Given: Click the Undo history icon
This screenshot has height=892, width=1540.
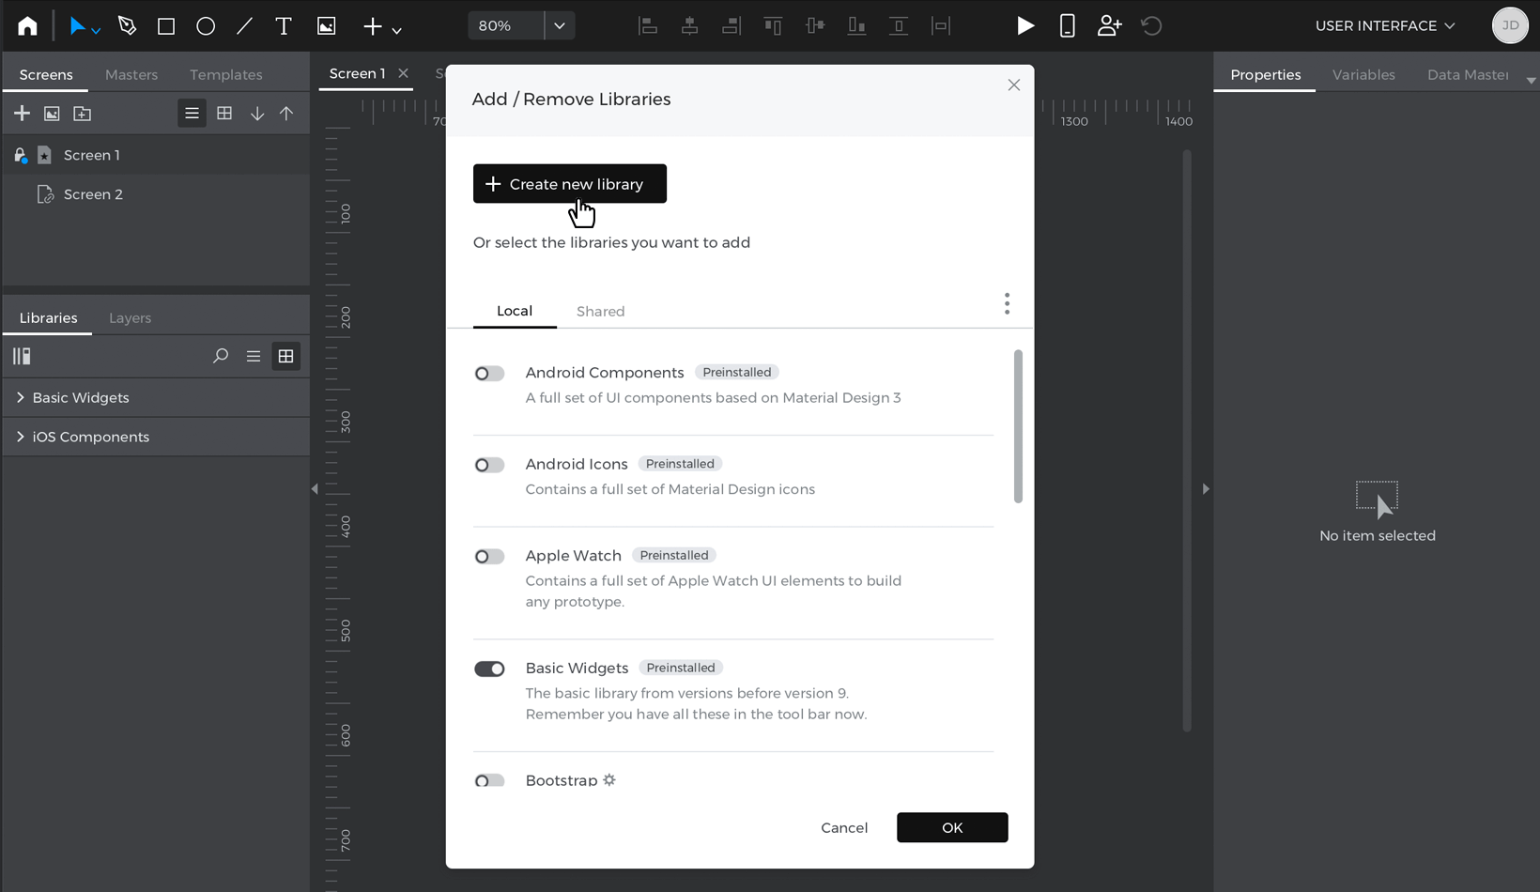Looking at the screenshot, I should (x=1151, y=26).
